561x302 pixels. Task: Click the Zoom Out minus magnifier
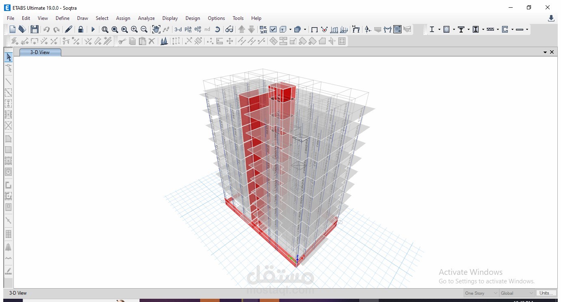pos(144,29)
